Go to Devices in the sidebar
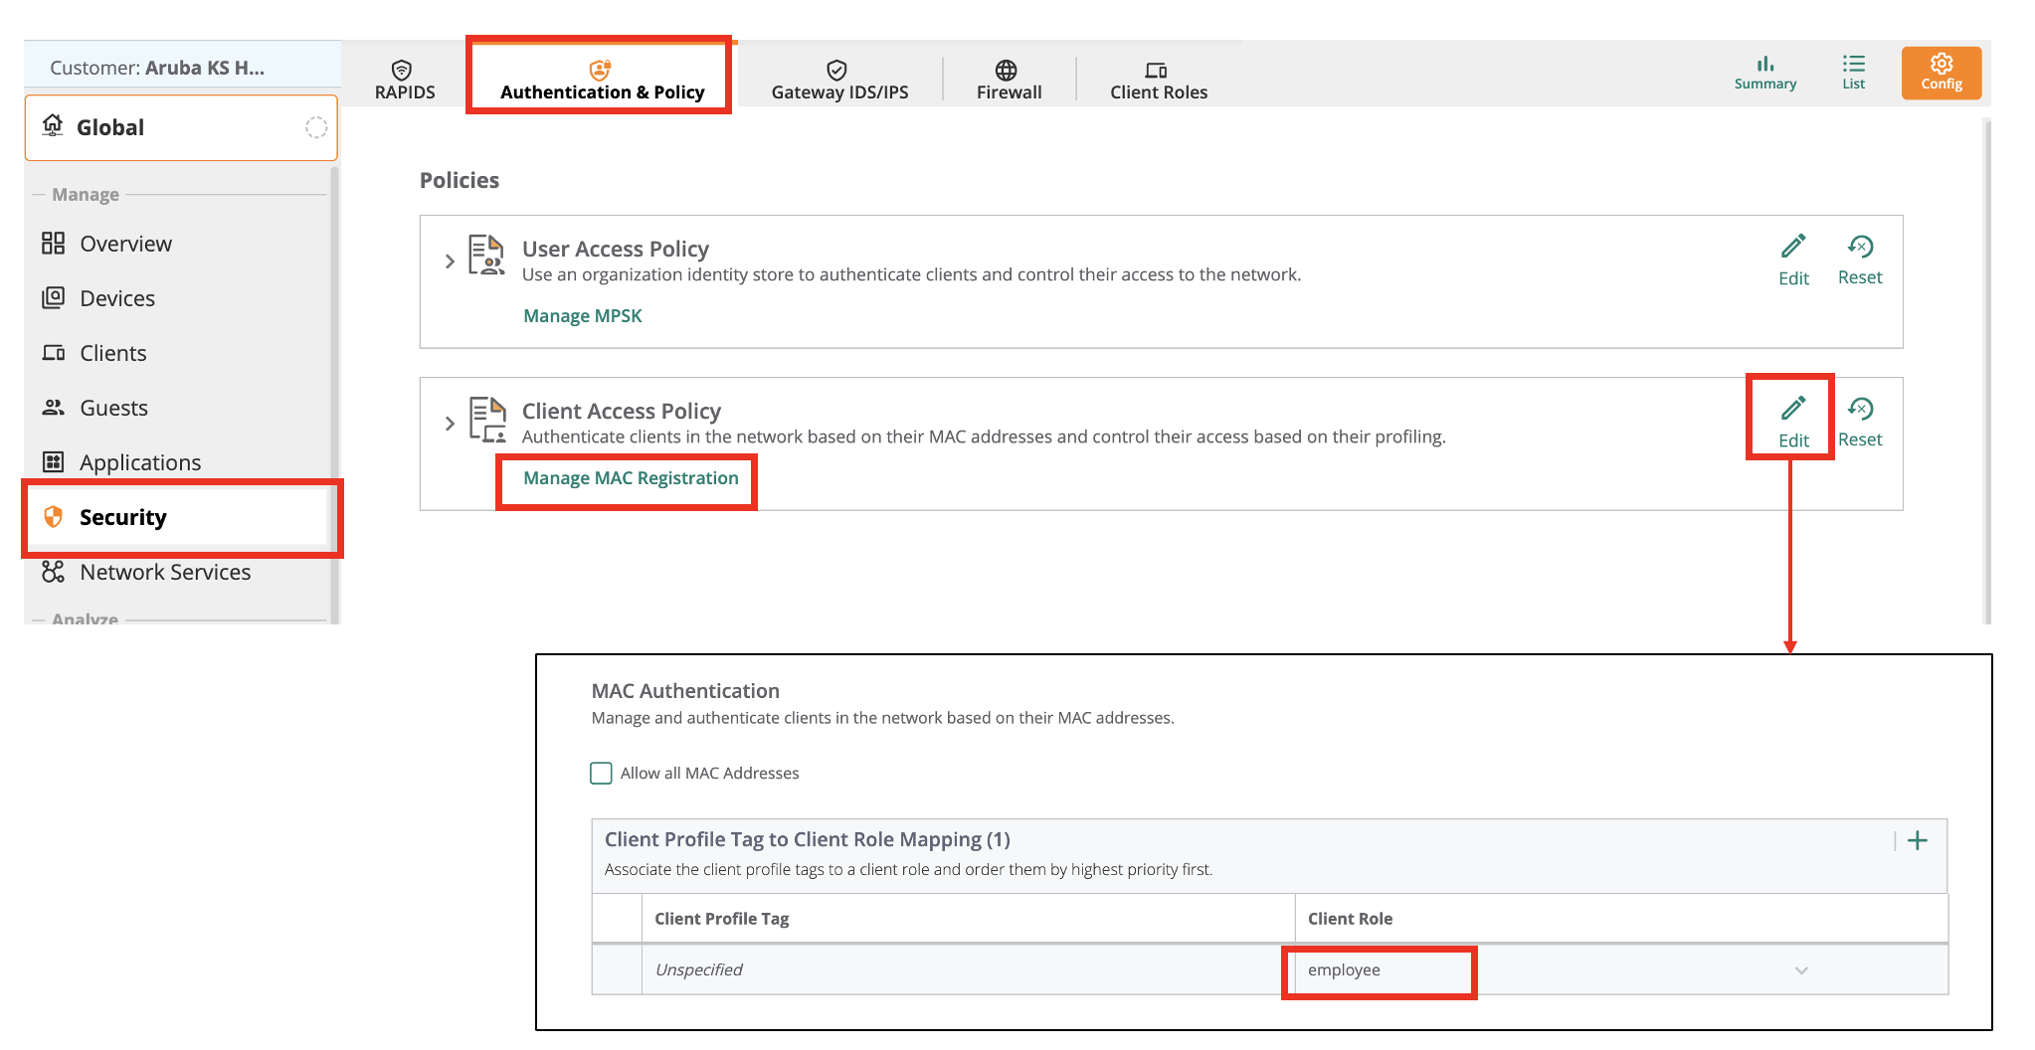Screen dimensions: 2035x1050 117,298
